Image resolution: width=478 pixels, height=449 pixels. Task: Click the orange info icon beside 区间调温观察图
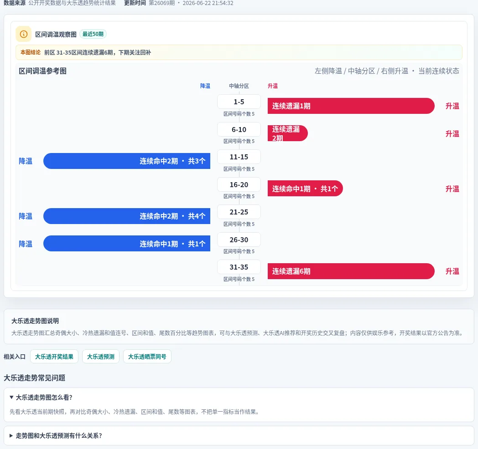(23, 34)
